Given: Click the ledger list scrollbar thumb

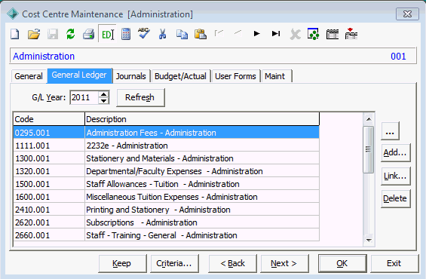Looking at the screenshot, I should 369,150.
